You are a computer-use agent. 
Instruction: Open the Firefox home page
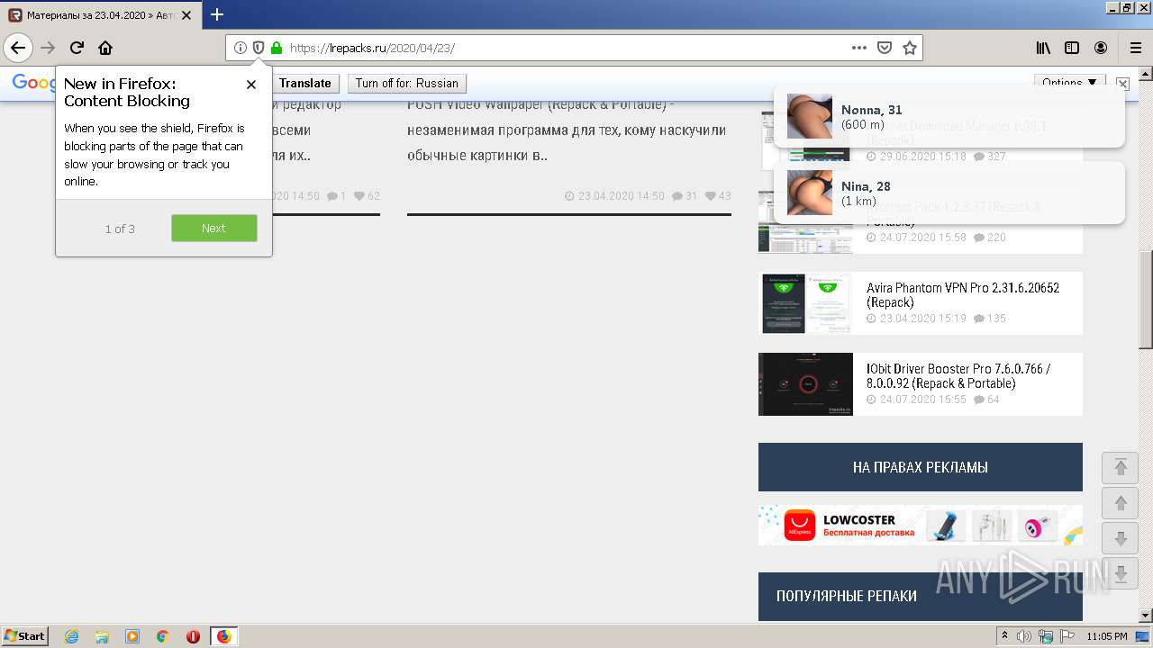click(x=105, y=48)
